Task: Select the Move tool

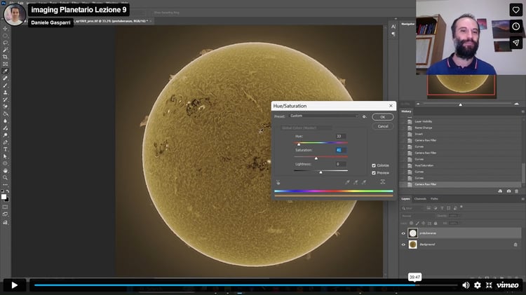Action: [x=5, y=29]
